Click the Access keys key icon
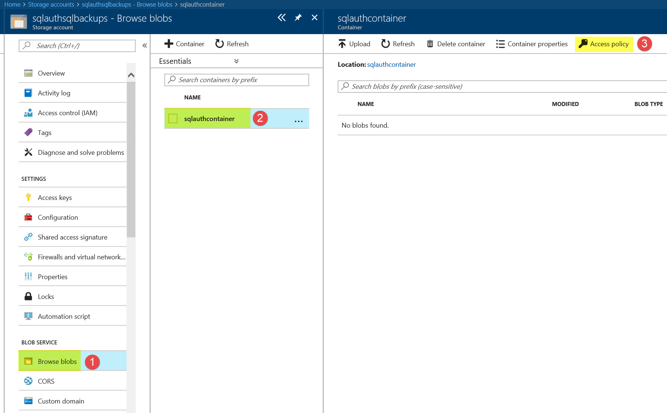 [x=28, y=197]
